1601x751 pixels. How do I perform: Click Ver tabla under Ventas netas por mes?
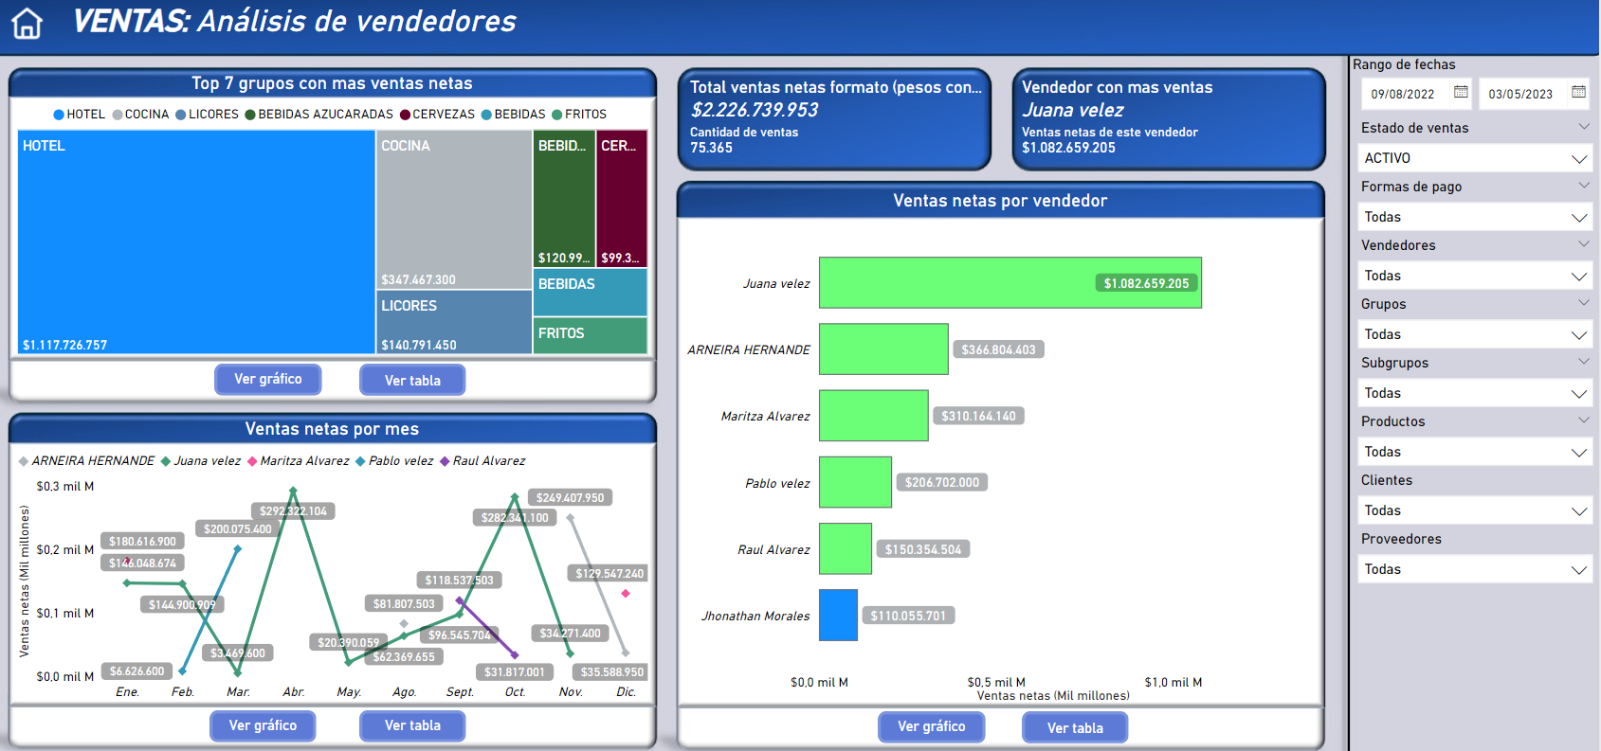[412, 725]
